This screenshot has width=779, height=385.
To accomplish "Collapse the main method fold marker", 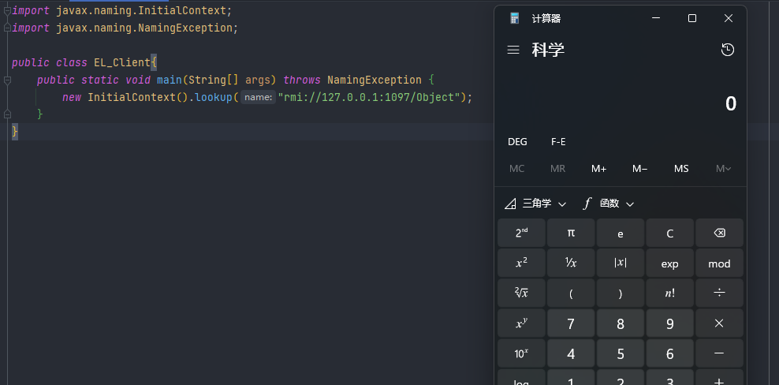I will tap(7, 80).
